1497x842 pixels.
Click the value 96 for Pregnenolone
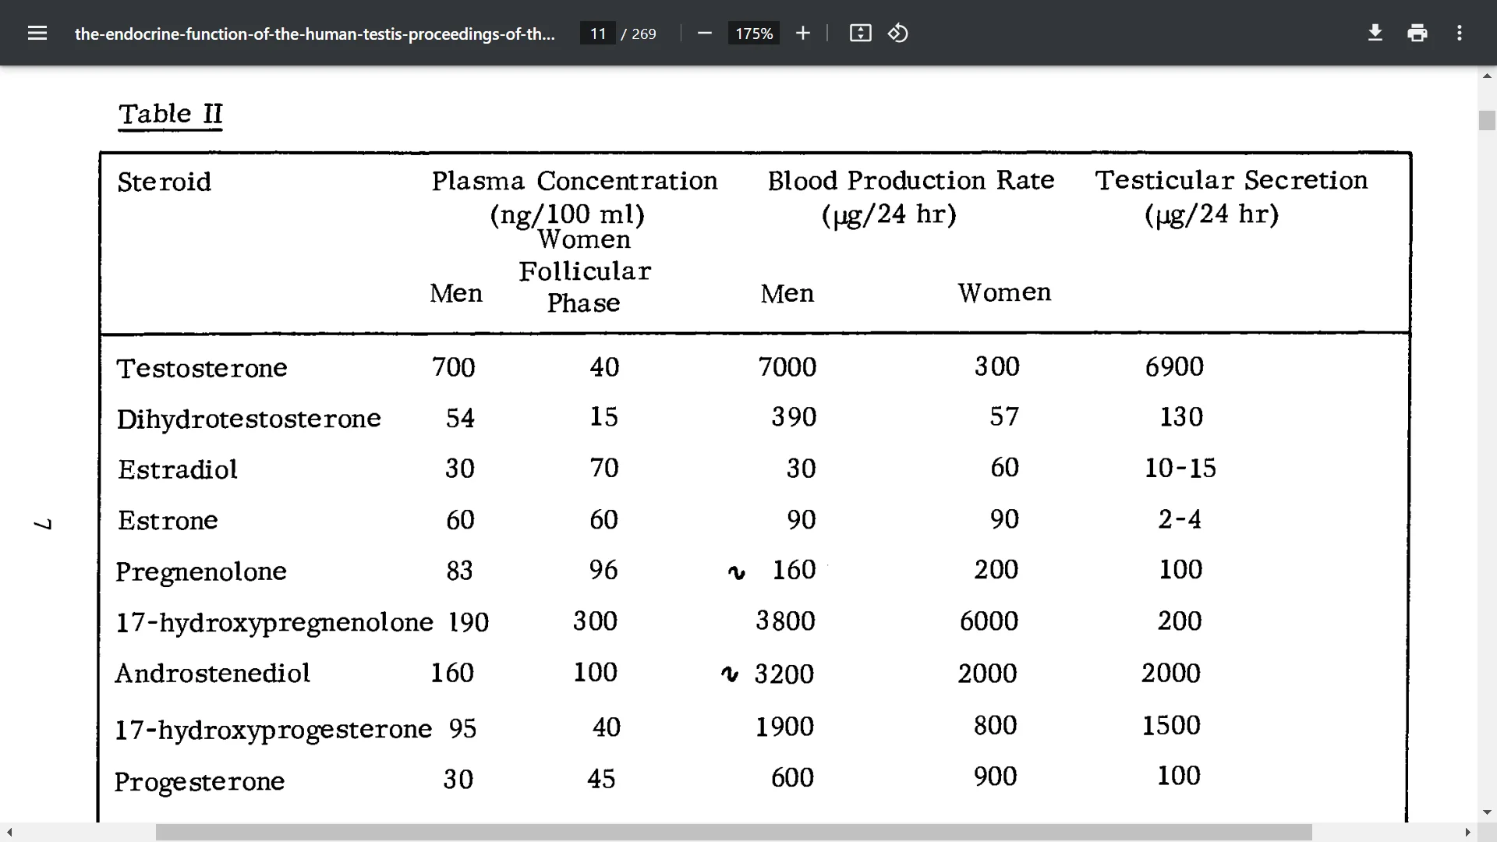pos(603,570)
